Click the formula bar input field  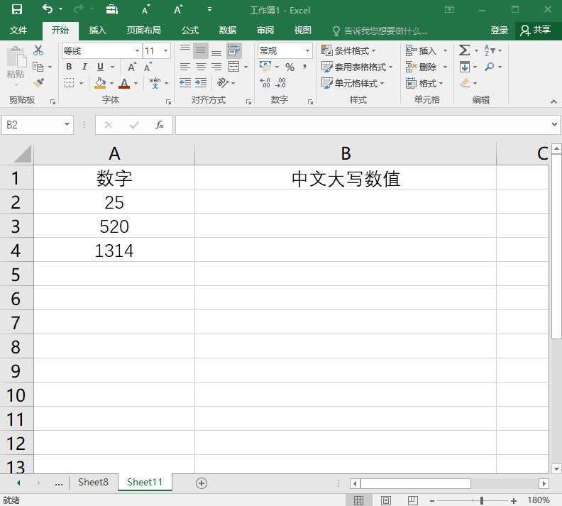[362, 125]
